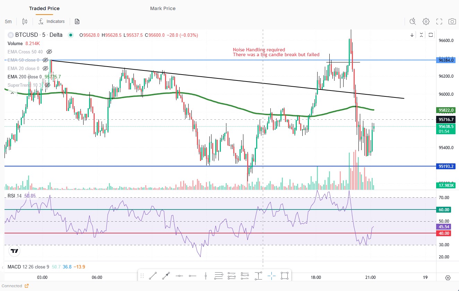This screenshot has height=291, width=459.
Task: Enter fullscreen chart mode
Action: (439, 22)
